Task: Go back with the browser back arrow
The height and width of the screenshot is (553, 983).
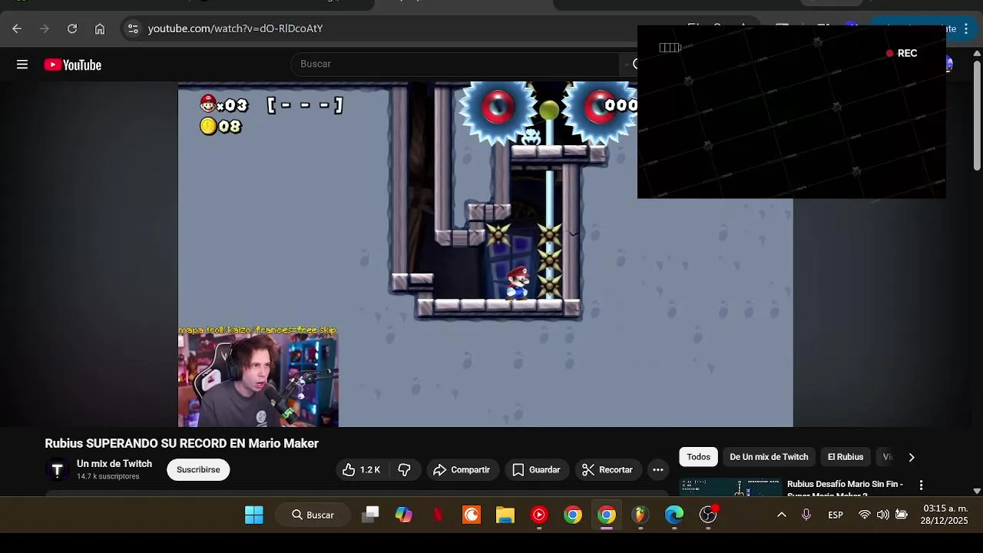Action: tap(17, 28)
